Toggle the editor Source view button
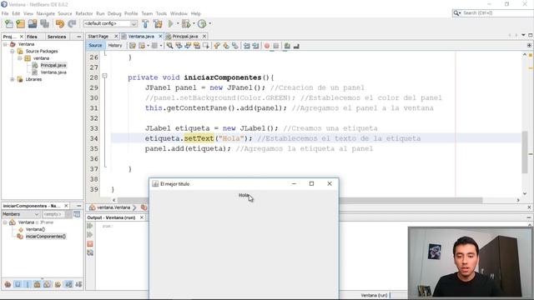 tap(95, 45)
